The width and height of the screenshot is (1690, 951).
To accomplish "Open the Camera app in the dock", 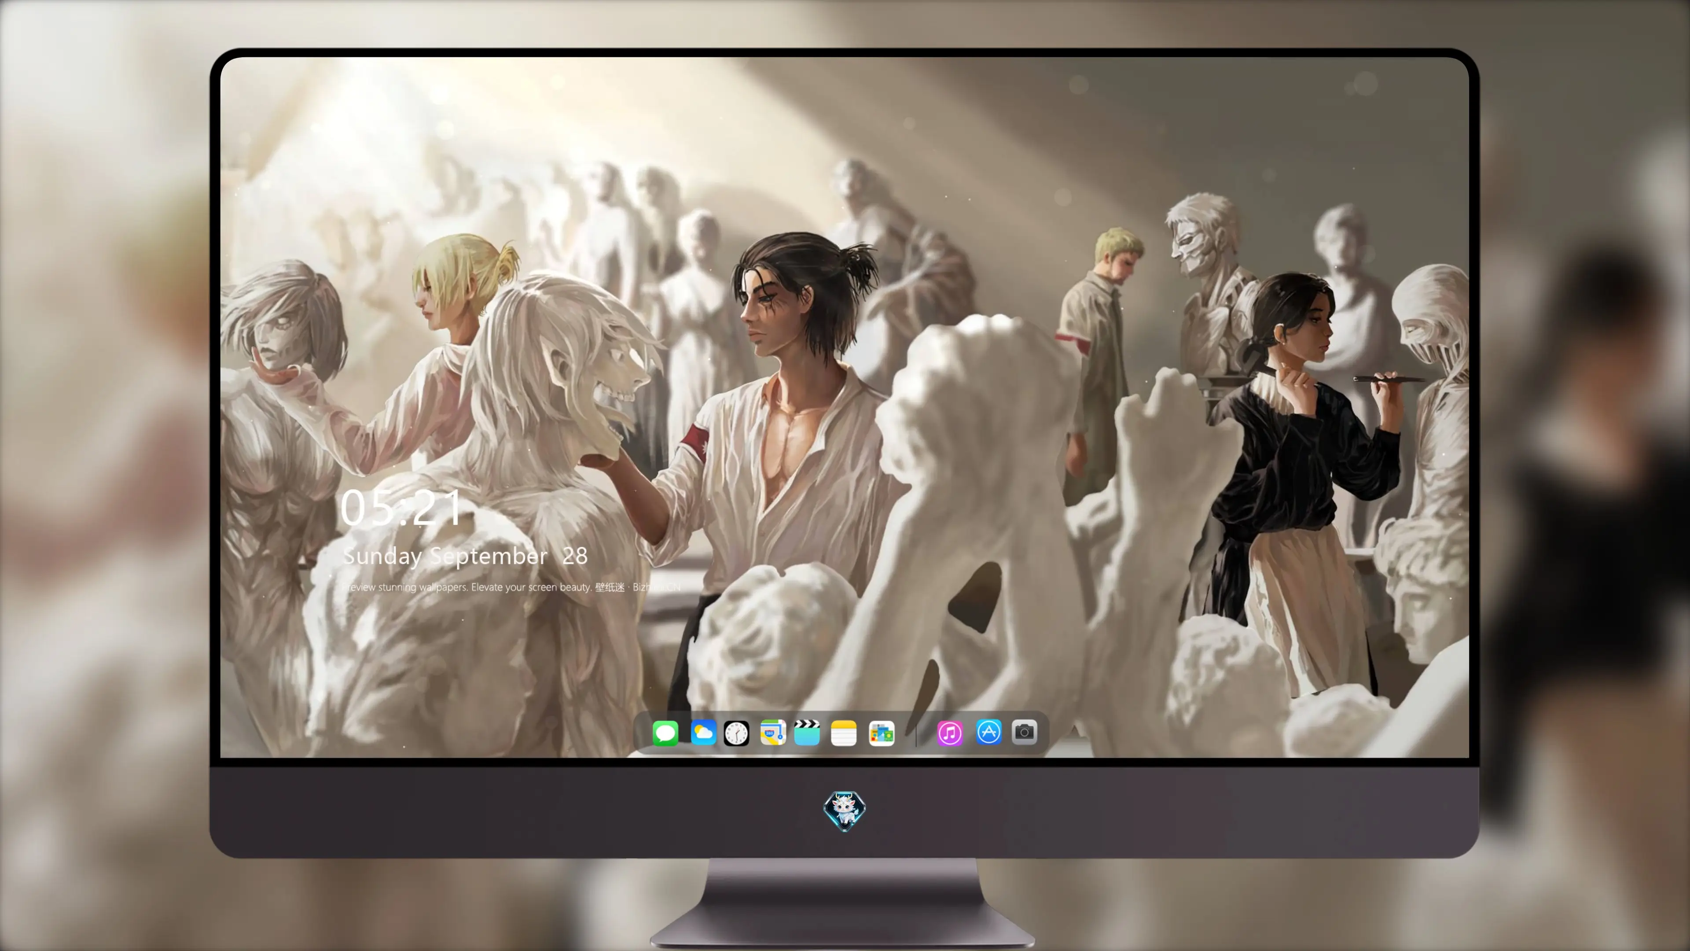I will click(x=1024, y=732).
